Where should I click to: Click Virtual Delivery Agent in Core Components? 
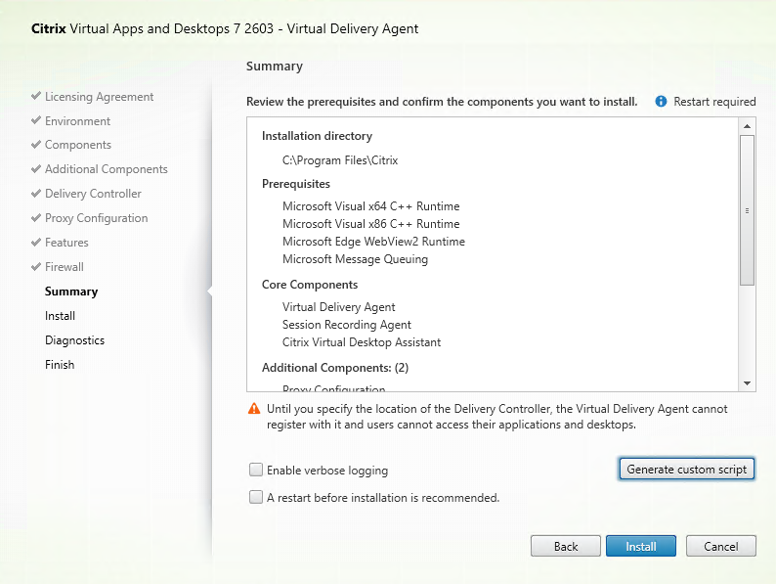click(339, 307)
